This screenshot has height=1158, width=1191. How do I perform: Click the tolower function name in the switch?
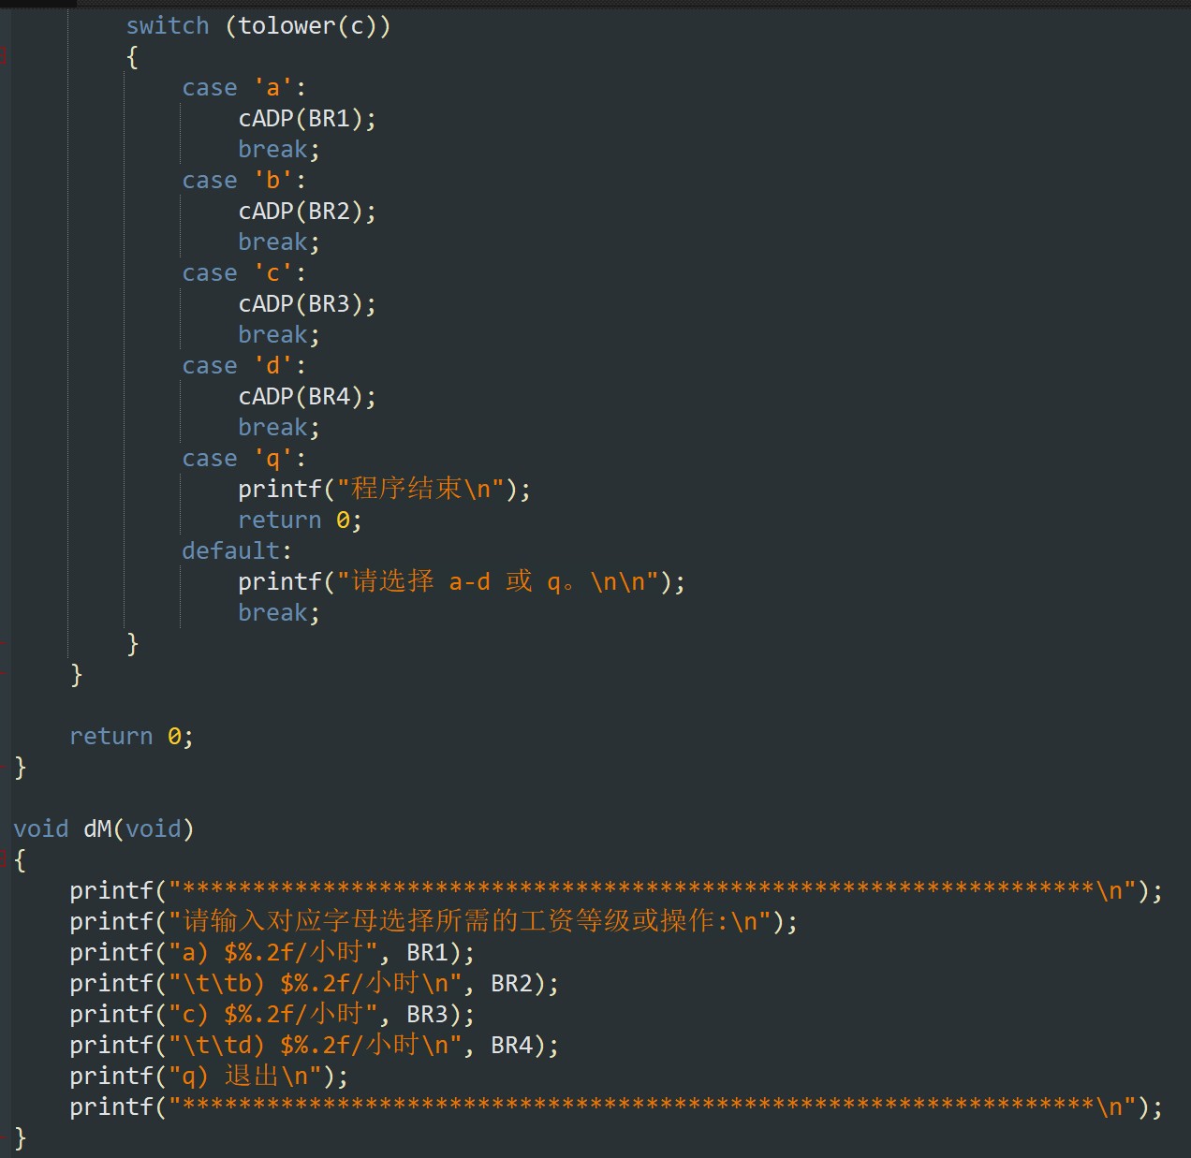[287, 26]
